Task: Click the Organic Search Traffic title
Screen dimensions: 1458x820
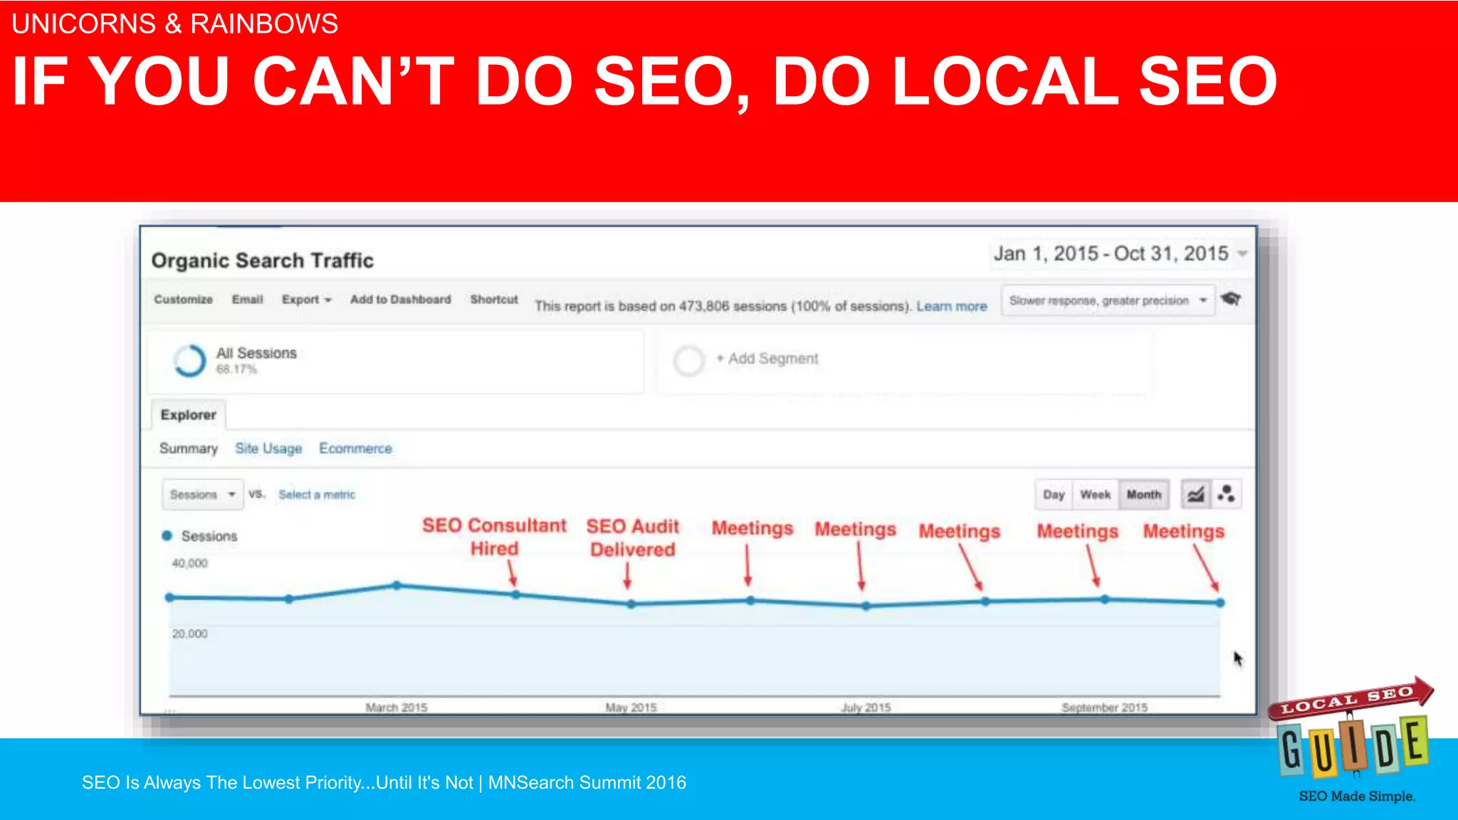Action: (x=263, y=261)
